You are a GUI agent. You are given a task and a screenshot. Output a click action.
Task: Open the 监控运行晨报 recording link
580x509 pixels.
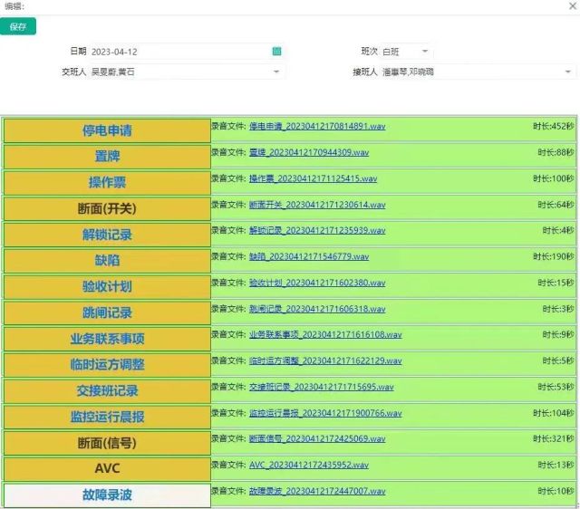pyautogui.click(x=324, y=413)
